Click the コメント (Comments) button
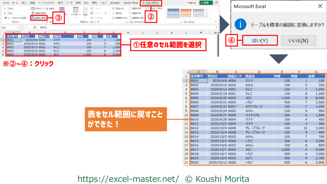The image size is (327, 184). pyautogui.click(x=191, y=3)
